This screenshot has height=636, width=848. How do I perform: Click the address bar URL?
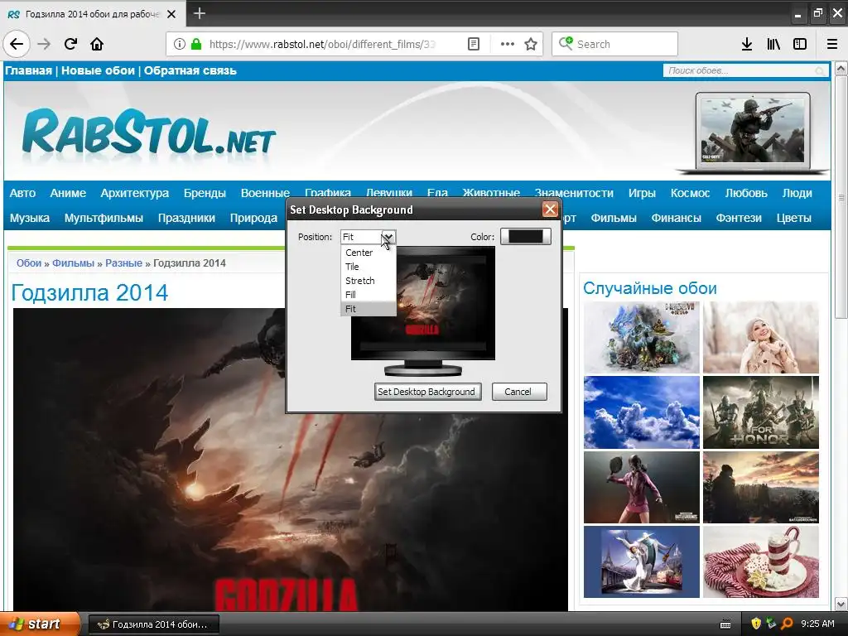coord(322,44)
